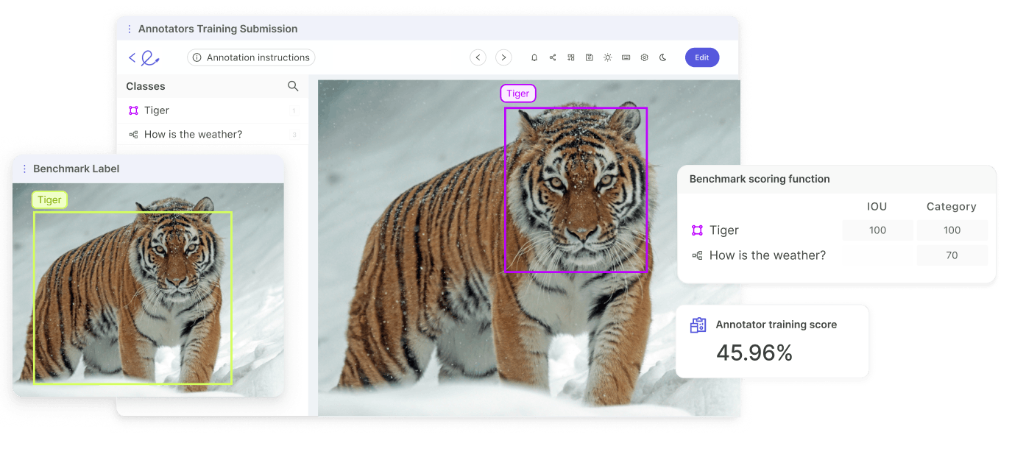Select the Tiger class in Classes panel
Image resolution: width=1012 pixels, height=460 pixels.
(x=212, y=110)
